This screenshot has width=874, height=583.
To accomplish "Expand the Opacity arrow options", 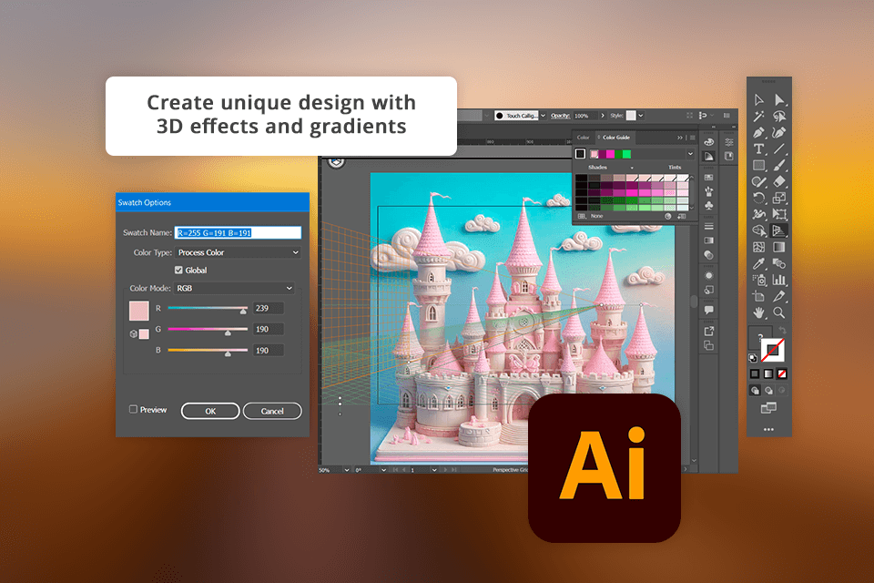I will pyautogui.click(x=603, y=116).
